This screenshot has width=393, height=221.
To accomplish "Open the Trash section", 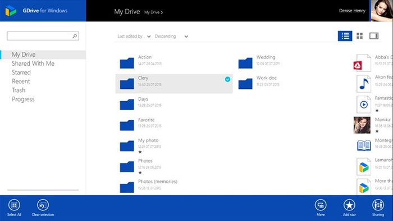I will [19, 90].
